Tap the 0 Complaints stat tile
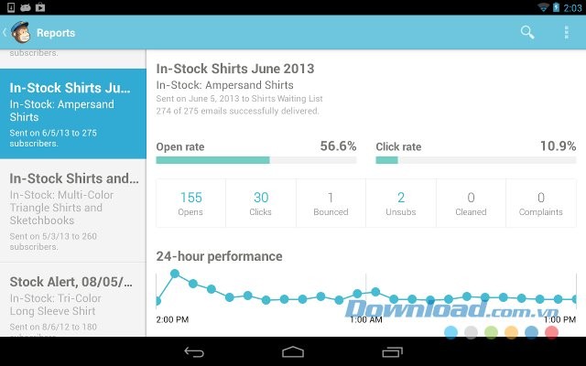This screenshot has height=366, width=586. click(x=541, y=203)
